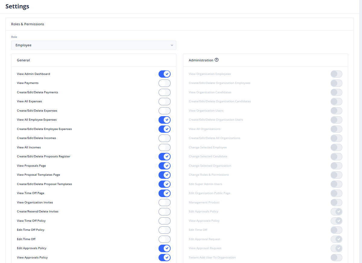Switch on Edit Time Off Policy
This screenshot has height=263, width=362.
pos(165,230)
